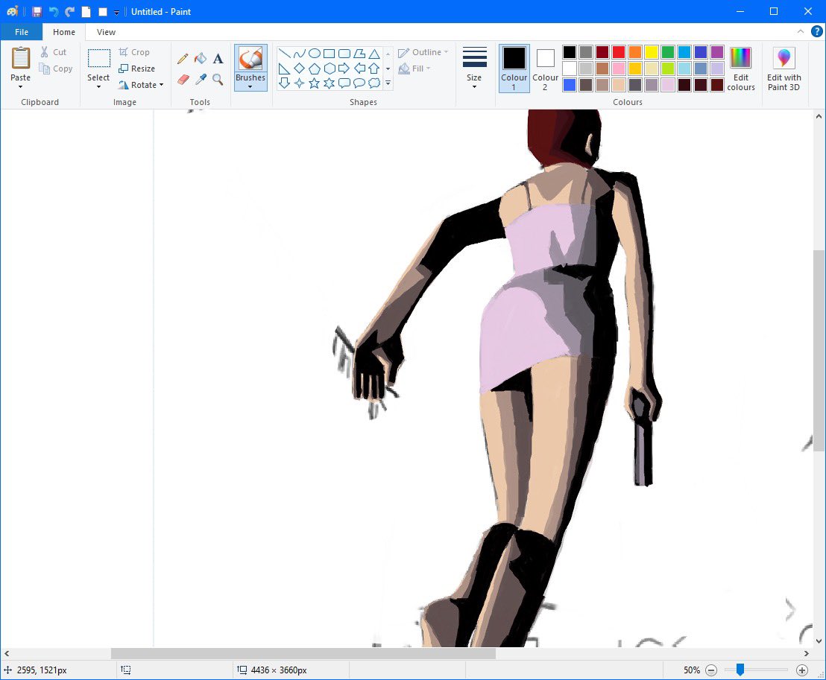Click the Help question mark icon

point(816,31)
